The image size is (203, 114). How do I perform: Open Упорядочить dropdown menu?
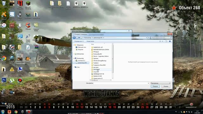pos(79,41)
